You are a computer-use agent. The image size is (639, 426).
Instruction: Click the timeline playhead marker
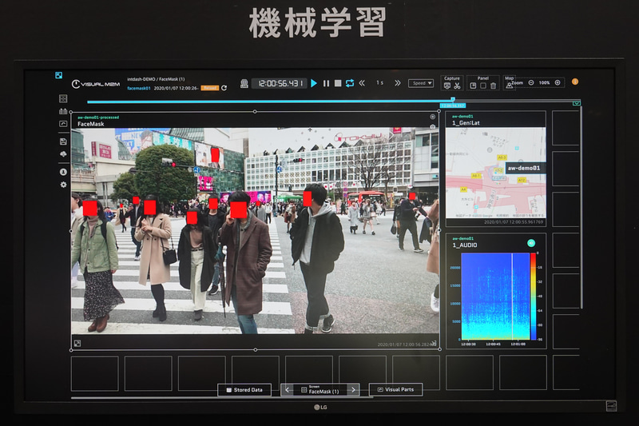tap(452, 99)
